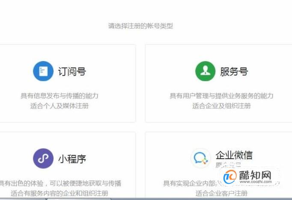Click the 企业微信 chat bubble icon

[200, 158]
